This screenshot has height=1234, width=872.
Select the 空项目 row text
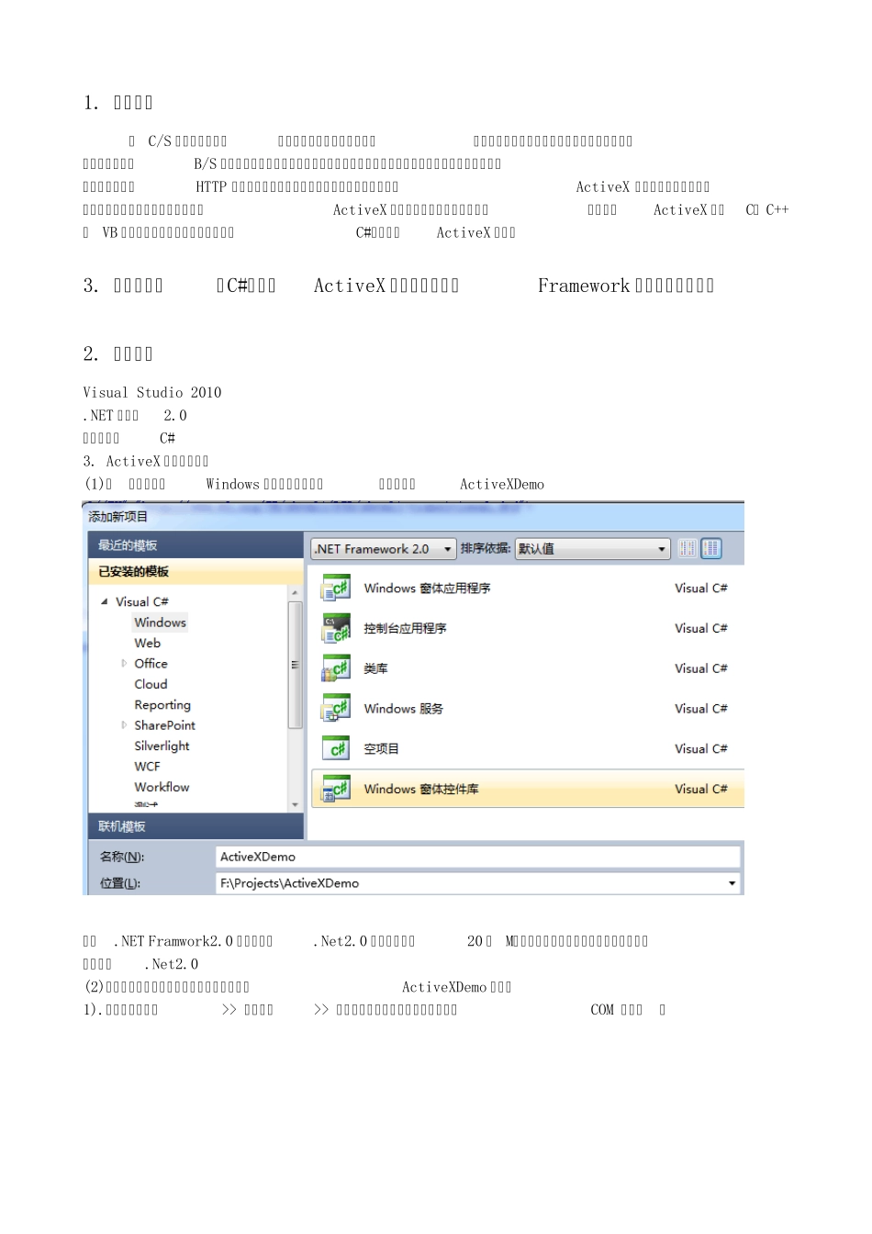pos(381,749)
